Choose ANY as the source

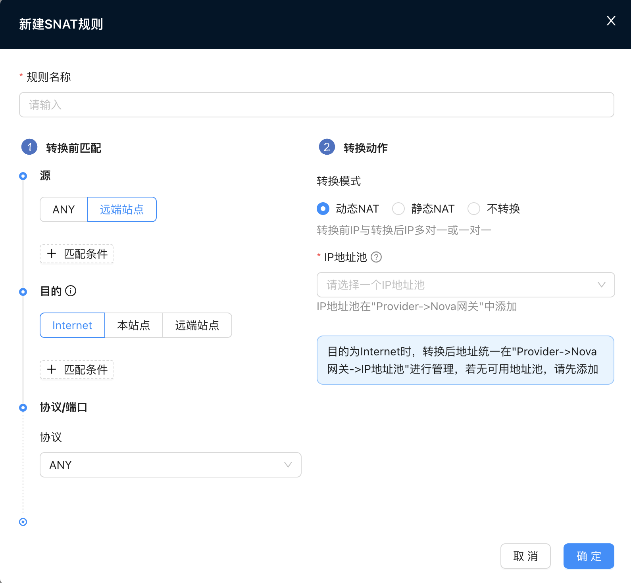coord(63,209)
